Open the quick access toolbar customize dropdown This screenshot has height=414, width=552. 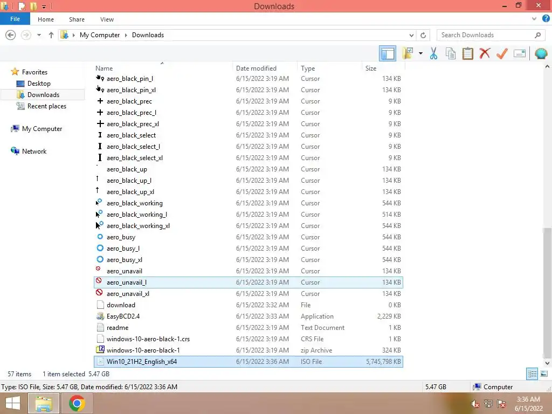pos(44,6)
